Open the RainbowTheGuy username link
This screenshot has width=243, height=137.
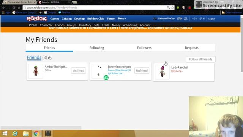[x=166, y=19]
